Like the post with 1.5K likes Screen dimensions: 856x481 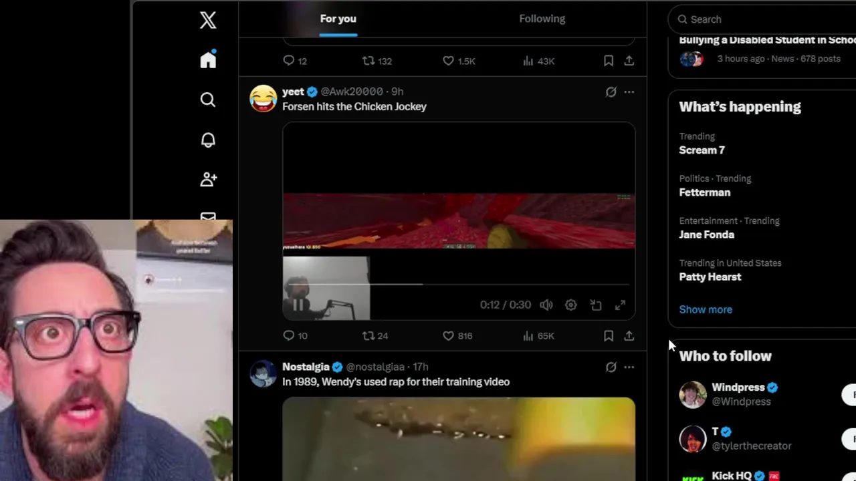[459, 61]
